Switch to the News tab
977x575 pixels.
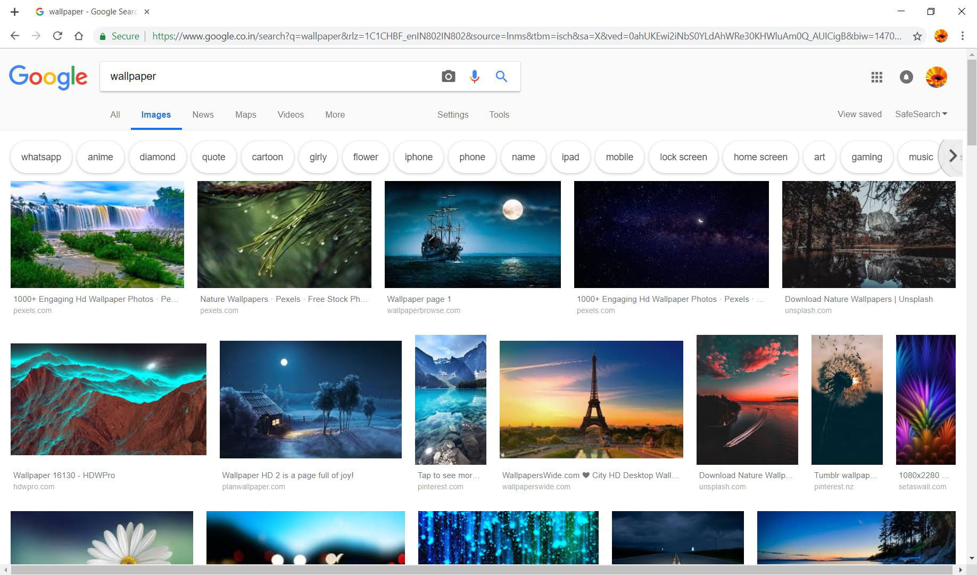pos(203,114)
